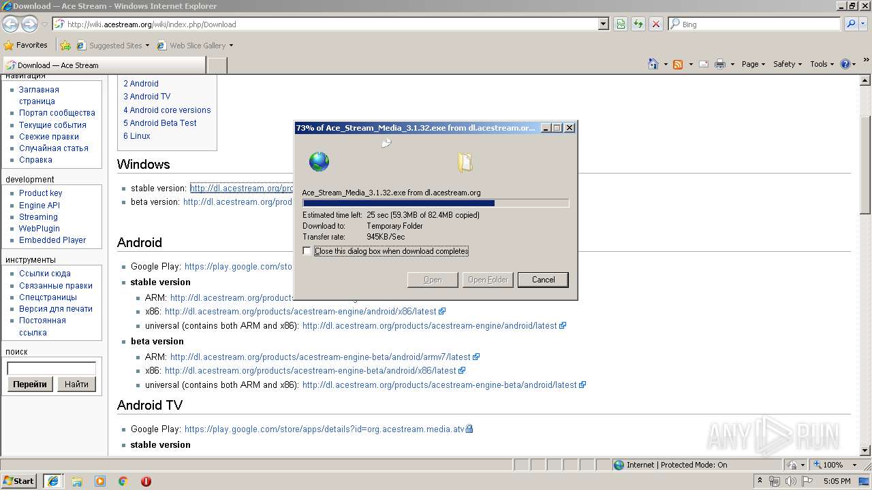Expand the address bar history dropdown

[604, 24]
